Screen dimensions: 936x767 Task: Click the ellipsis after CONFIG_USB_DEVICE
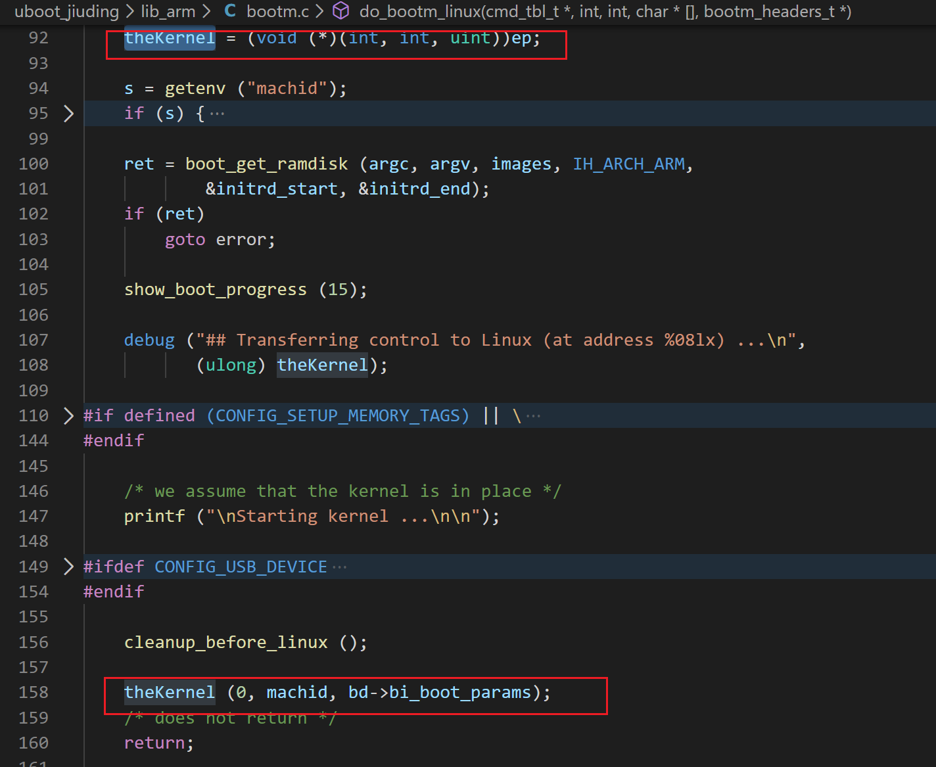pyautogui.click(x=339, y=567)
